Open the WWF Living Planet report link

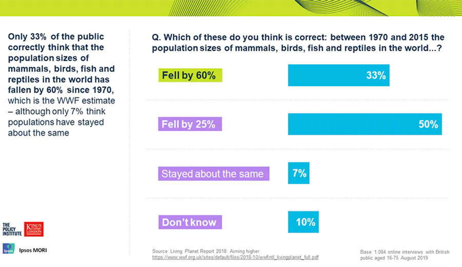pyautogui.click(x=235, y=257)
